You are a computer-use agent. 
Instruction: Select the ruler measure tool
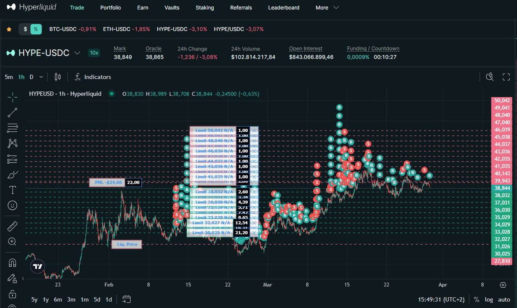(12, 226)
